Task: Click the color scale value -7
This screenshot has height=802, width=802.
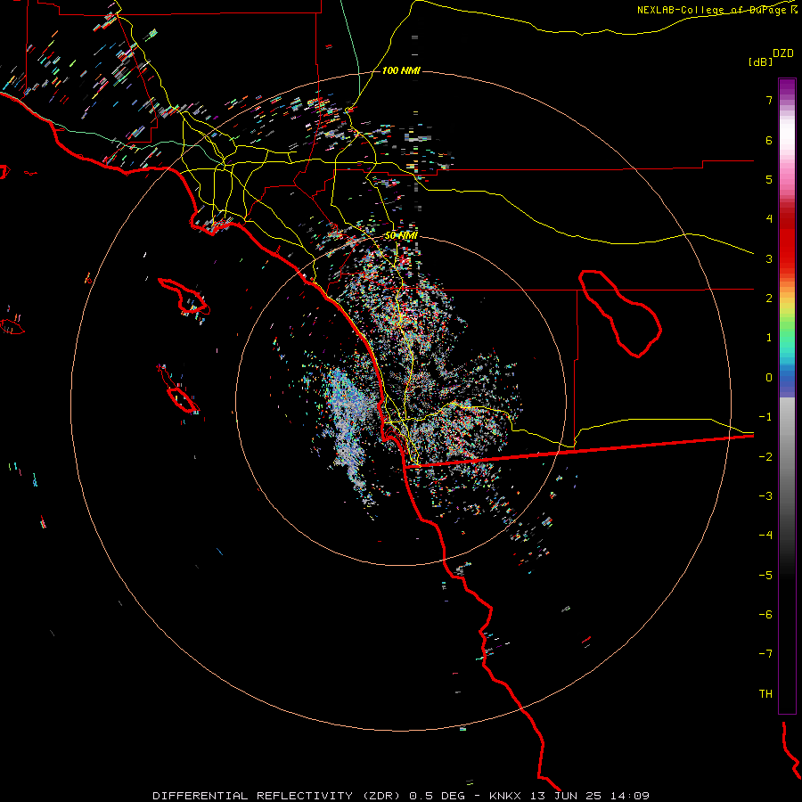Action: [765, 654]
